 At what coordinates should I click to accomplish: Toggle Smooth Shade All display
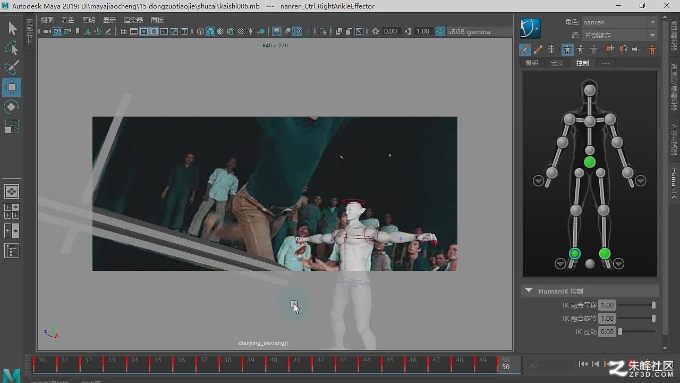(210, 31)
